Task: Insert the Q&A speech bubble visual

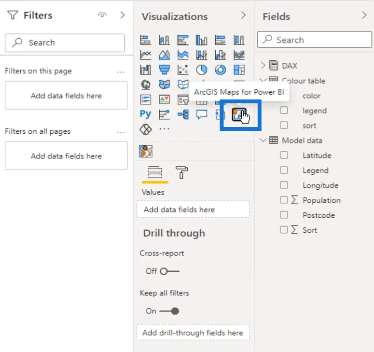Action: 202,114
